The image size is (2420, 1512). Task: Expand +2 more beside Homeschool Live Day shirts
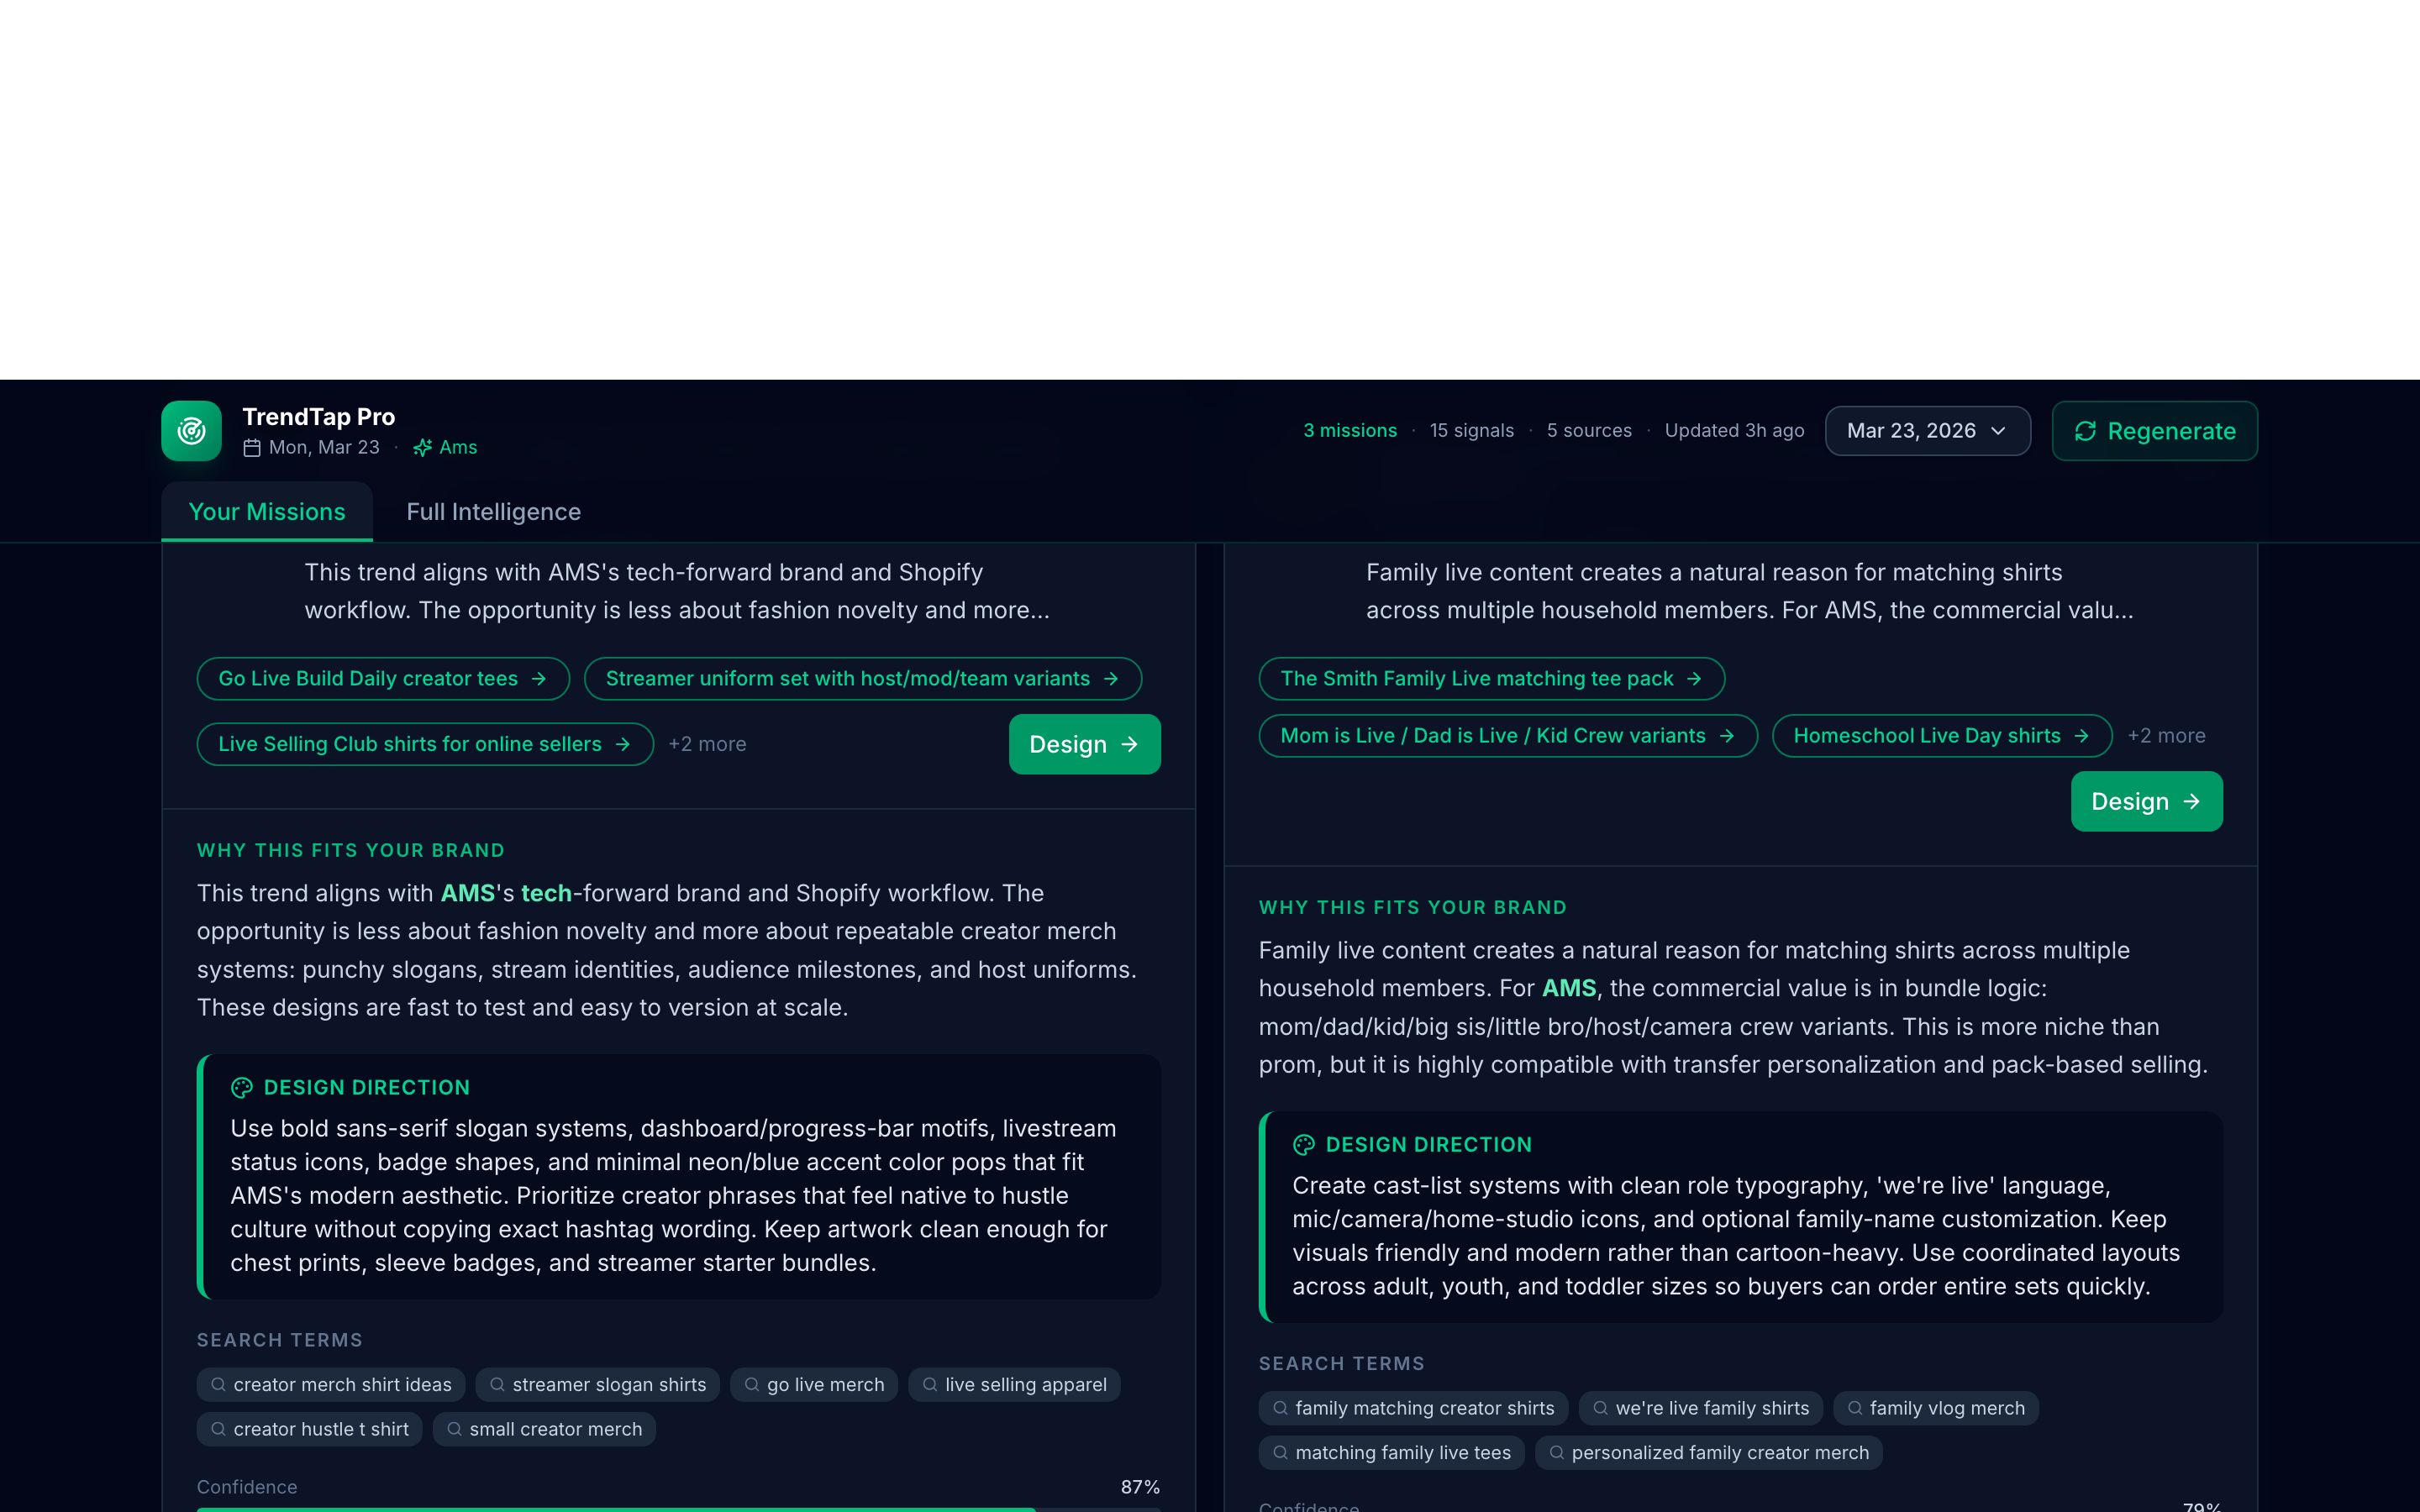click(2166, 735)
